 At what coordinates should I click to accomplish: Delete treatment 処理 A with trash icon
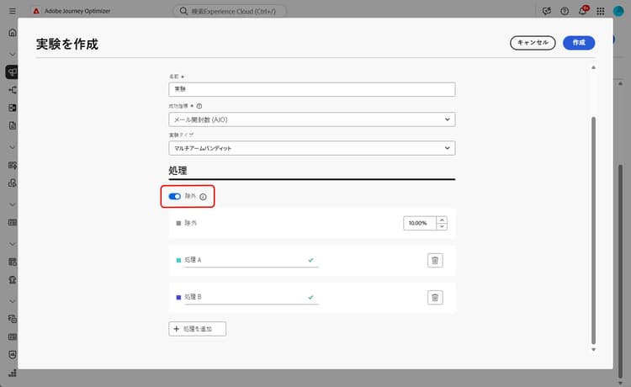435,260
